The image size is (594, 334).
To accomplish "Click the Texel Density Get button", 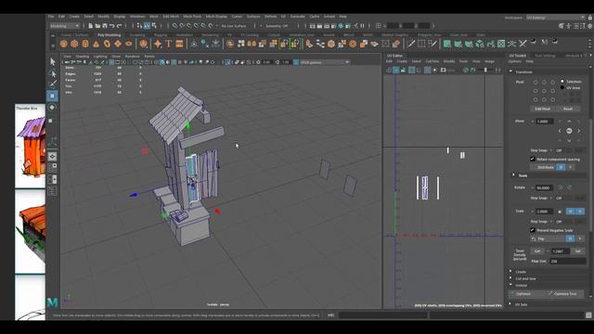I will pos(537,251).
